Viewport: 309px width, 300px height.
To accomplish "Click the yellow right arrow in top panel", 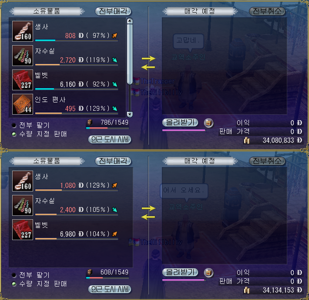I will point(148,58).
